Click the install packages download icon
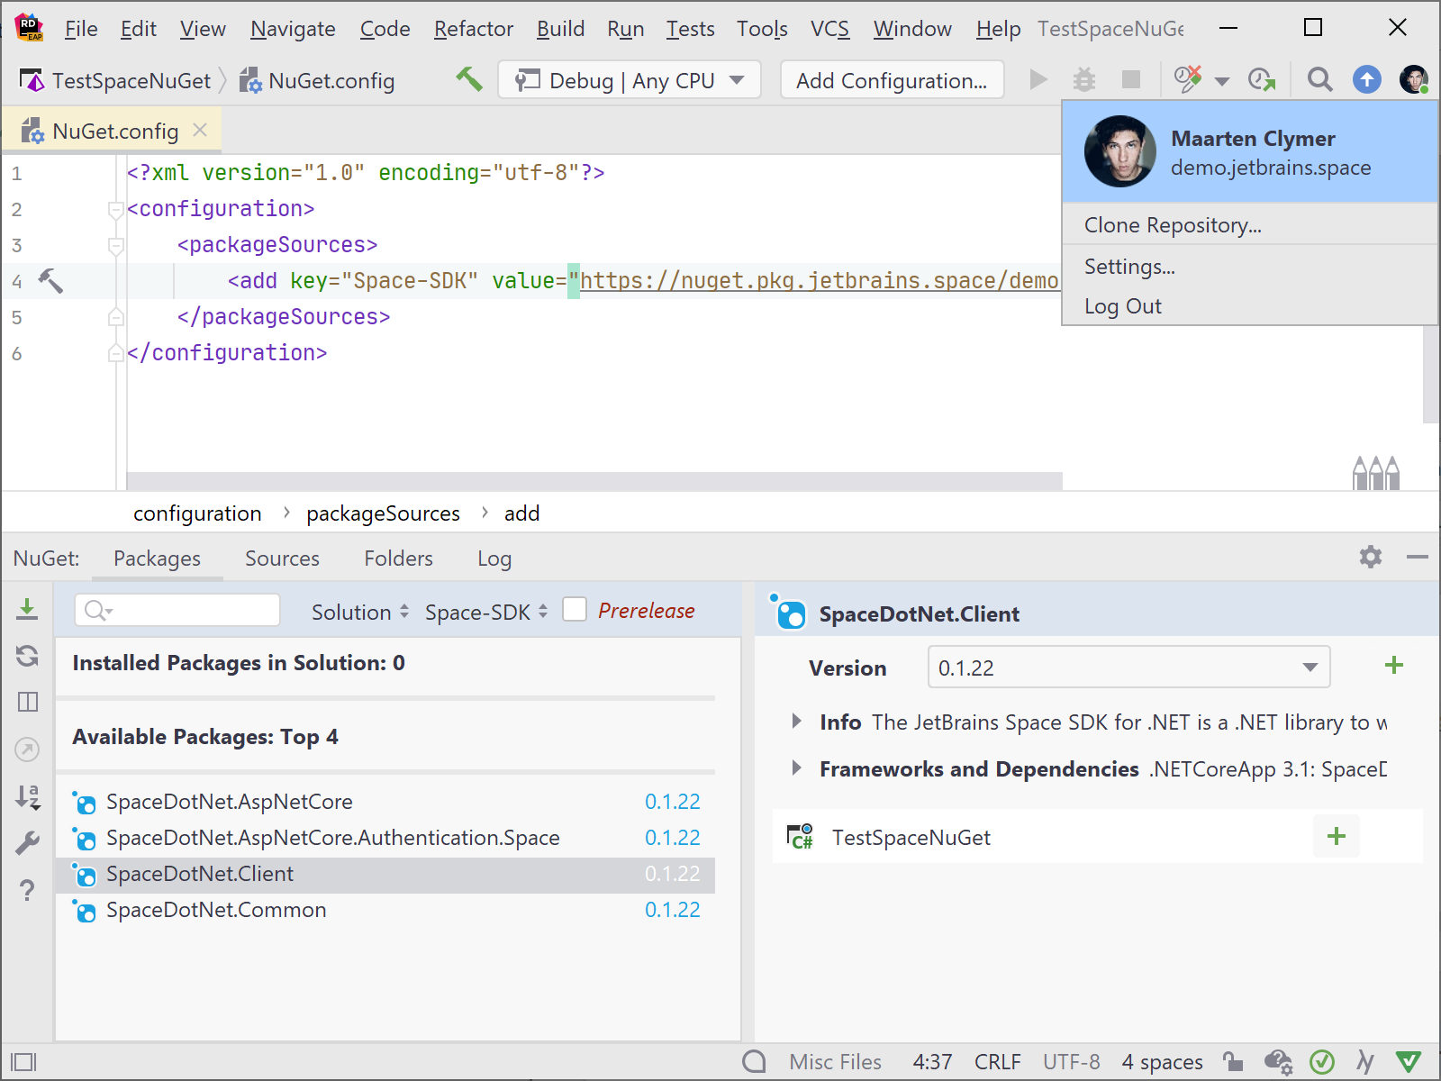1441x1081 pixels. (27, 610)
